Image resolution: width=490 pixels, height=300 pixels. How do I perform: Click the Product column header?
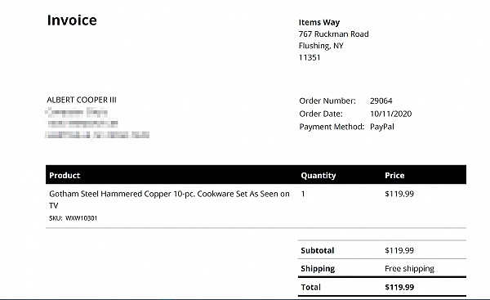point(65,176)
